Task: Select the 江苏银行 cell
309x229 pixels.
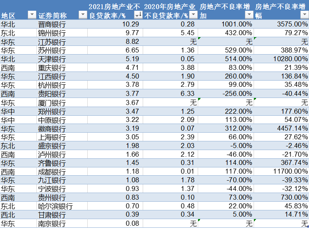Action: click(x=62, y=41)
